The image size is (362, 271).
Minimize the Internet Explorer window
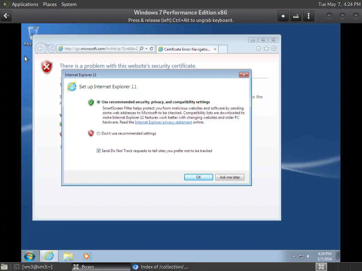click(253, 40)
